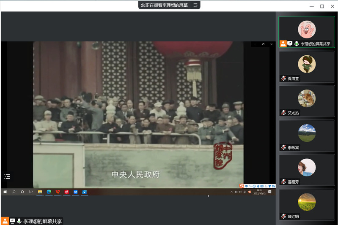Open Microsoft Edge in shared taskbar
Image resolution: width=338 pixels, height=225 pixels.
[49, 192]
